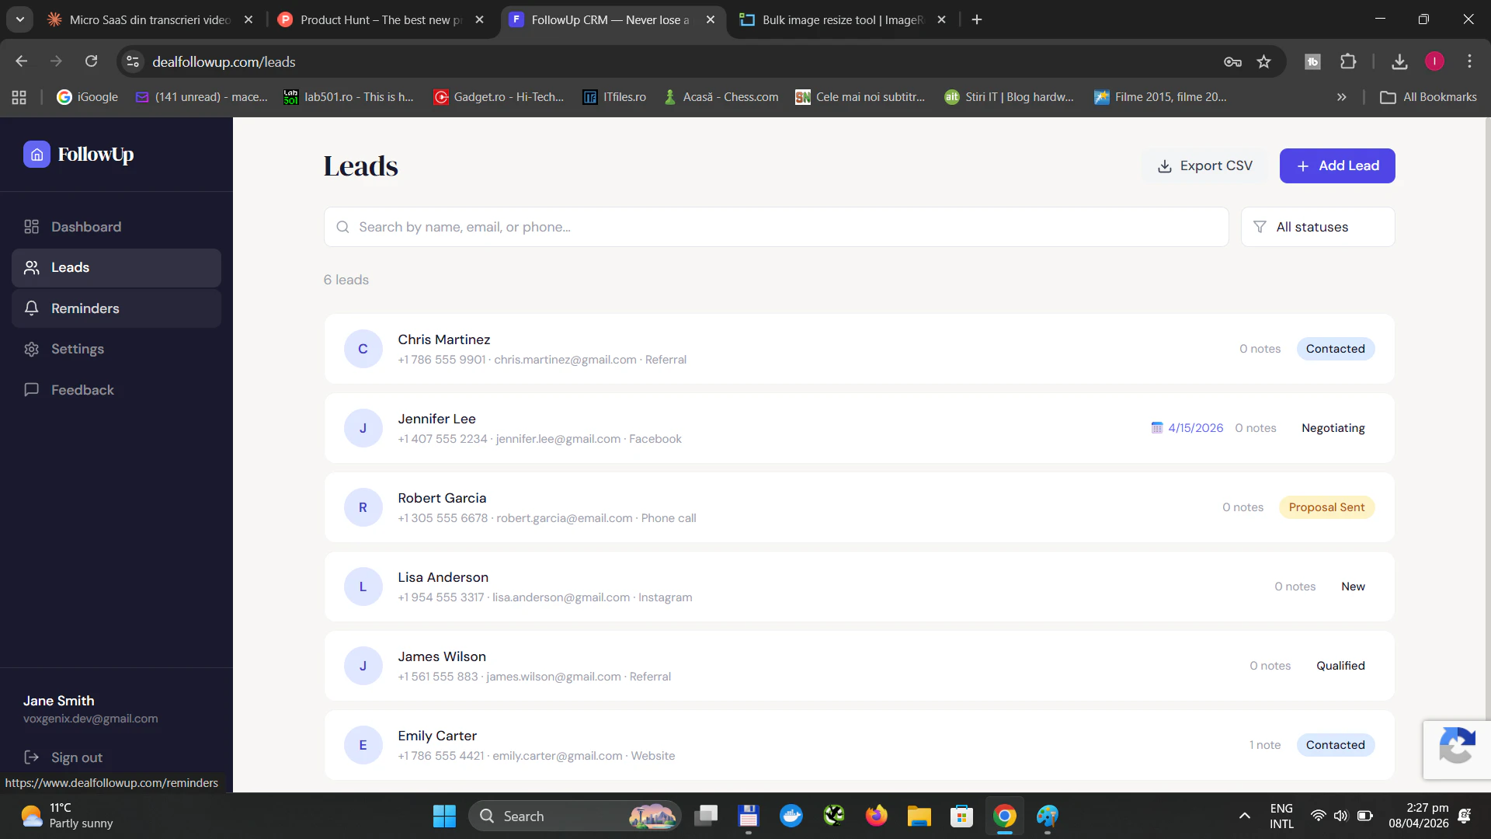Open Settings via the gear icon
This screenshot has width=1491, height=839.
tap(32, 349)
